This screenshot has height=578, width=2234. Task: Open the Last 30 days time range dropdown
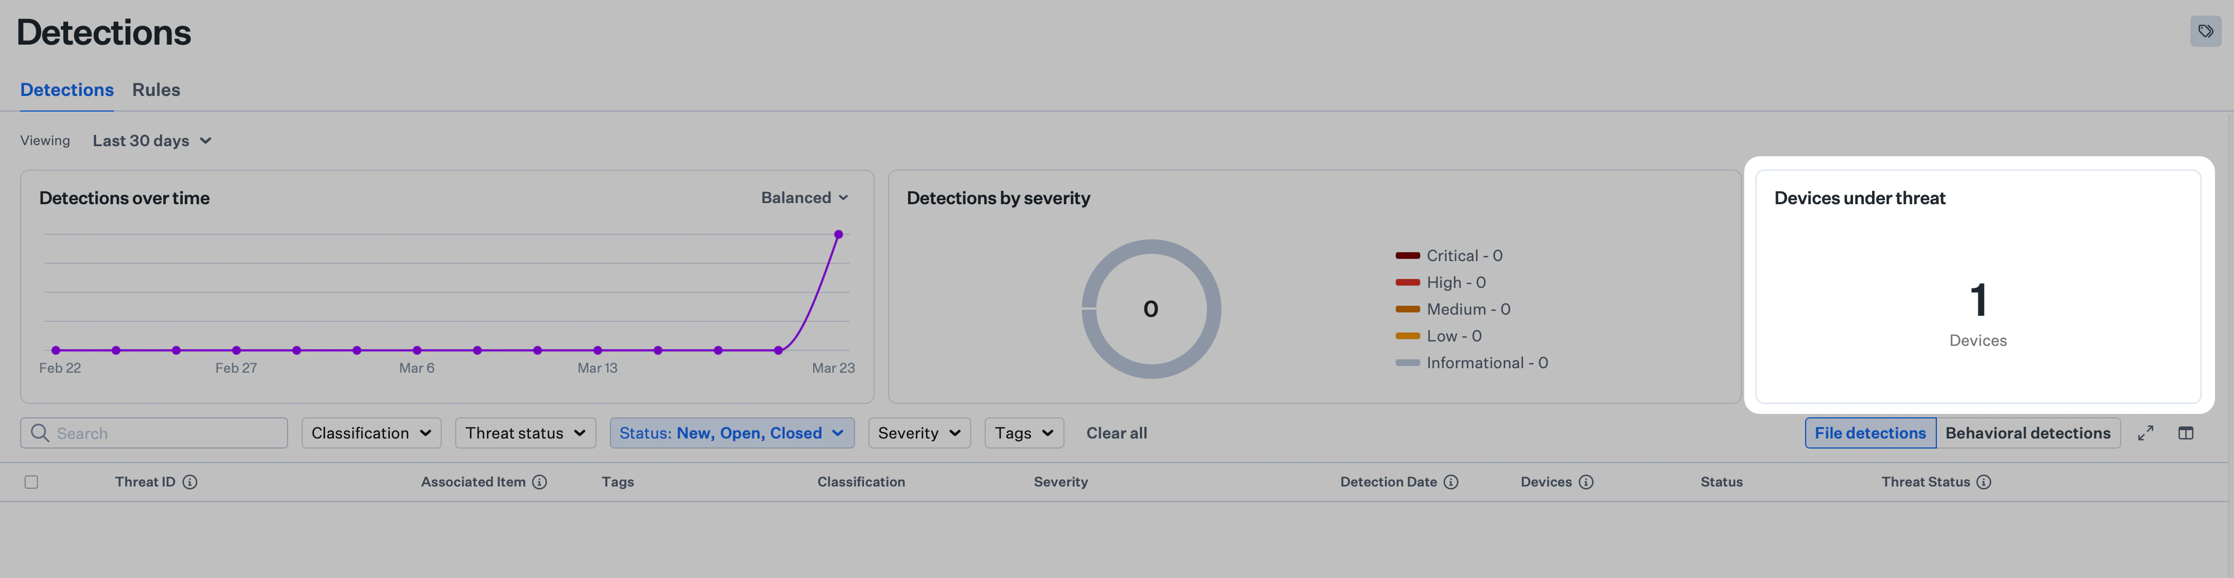coord(152,141)
